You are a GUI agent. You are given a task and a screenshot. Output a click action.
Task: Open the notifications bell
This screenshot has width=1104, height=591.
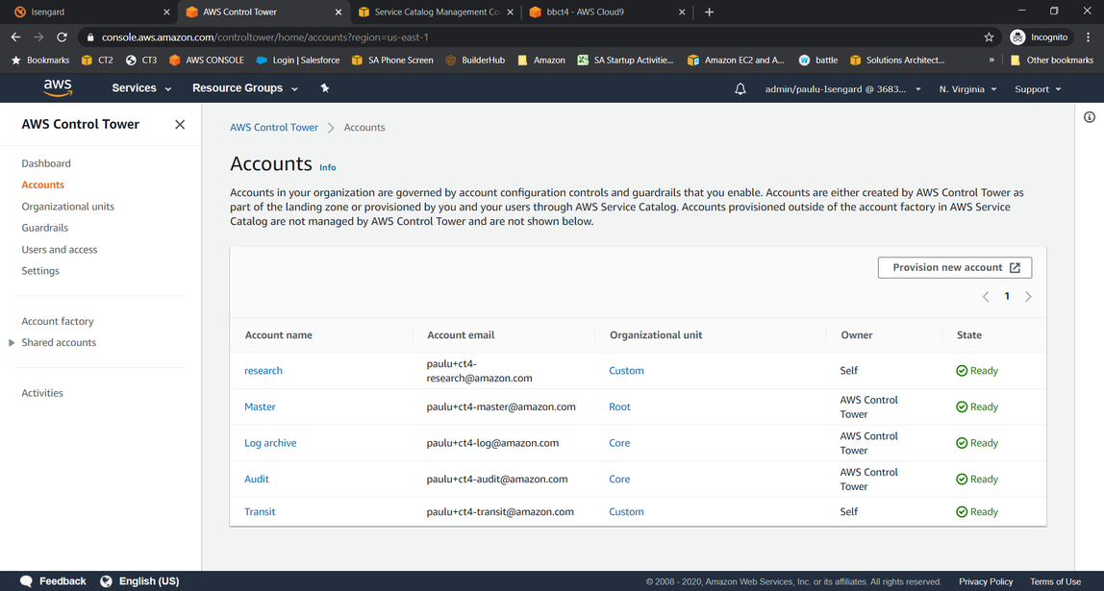click(x=740, y=89)
